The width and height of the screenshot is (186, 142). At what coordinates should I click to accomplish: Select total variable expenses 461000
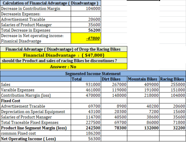(86, 90)
